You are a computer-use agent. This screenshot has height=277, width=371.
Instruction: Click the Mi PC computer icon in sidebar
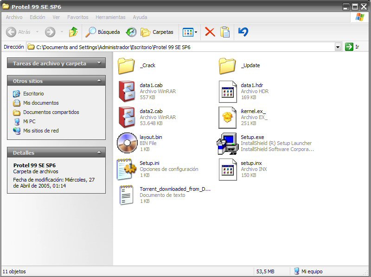pyautogui.click(x=17, y=121)
